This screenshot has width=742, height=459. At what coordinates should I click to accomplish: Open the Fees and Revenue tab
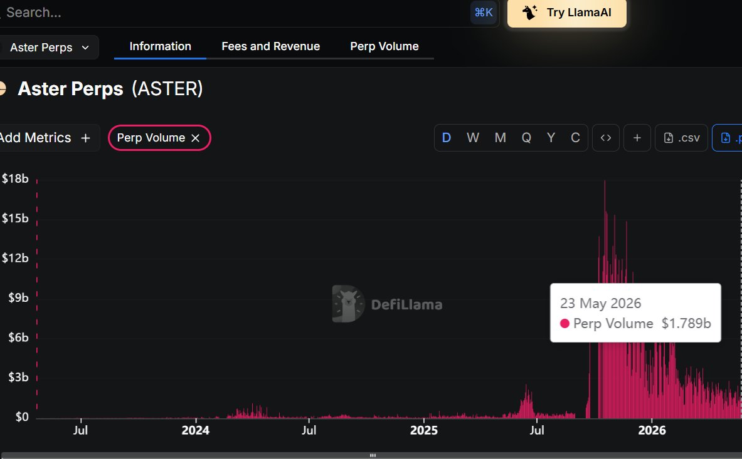click(x=271, y=46)
